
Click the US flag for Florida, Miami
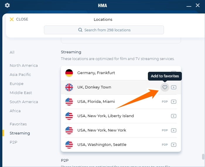click(x=69, y=102)
